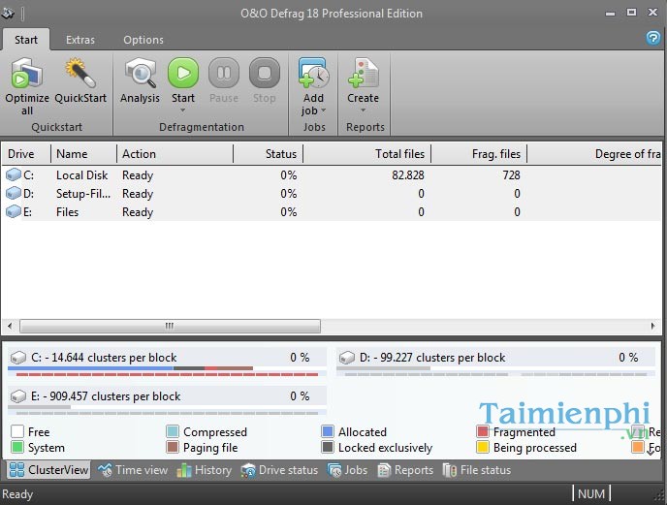
Task: Launch the QuickStart wizard wand icon
Action: [x=79, y=73]
